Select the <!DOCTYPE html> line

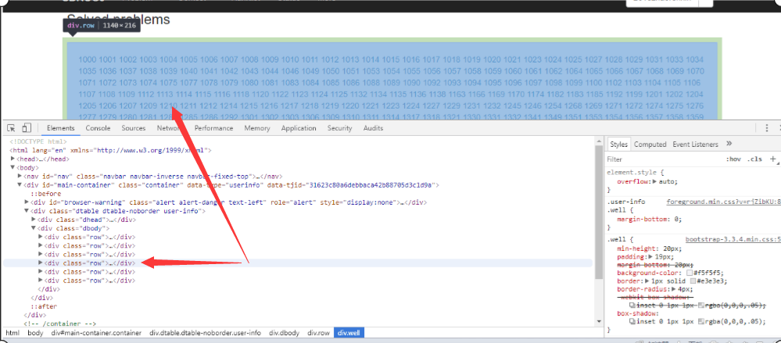38,141
